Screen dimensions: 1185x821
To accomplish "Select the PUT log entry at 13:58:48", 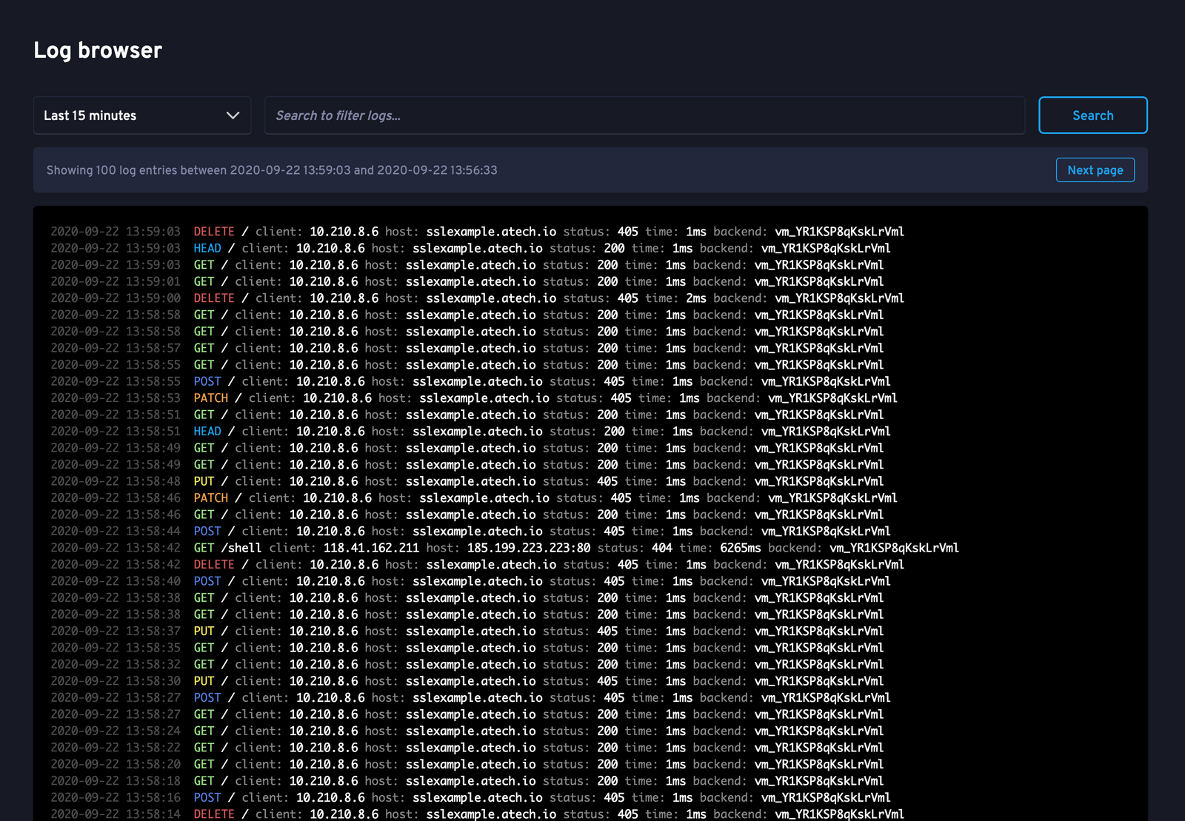I will 467,481.
